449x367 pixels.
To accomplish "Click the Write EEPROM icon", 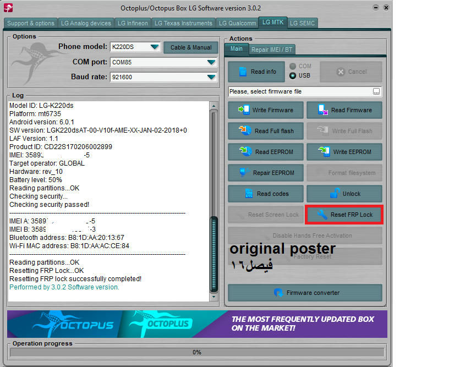I will (324, 151).
